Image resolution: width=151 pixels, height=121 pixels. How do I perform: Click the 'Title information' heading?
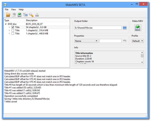tap(84, 53)
